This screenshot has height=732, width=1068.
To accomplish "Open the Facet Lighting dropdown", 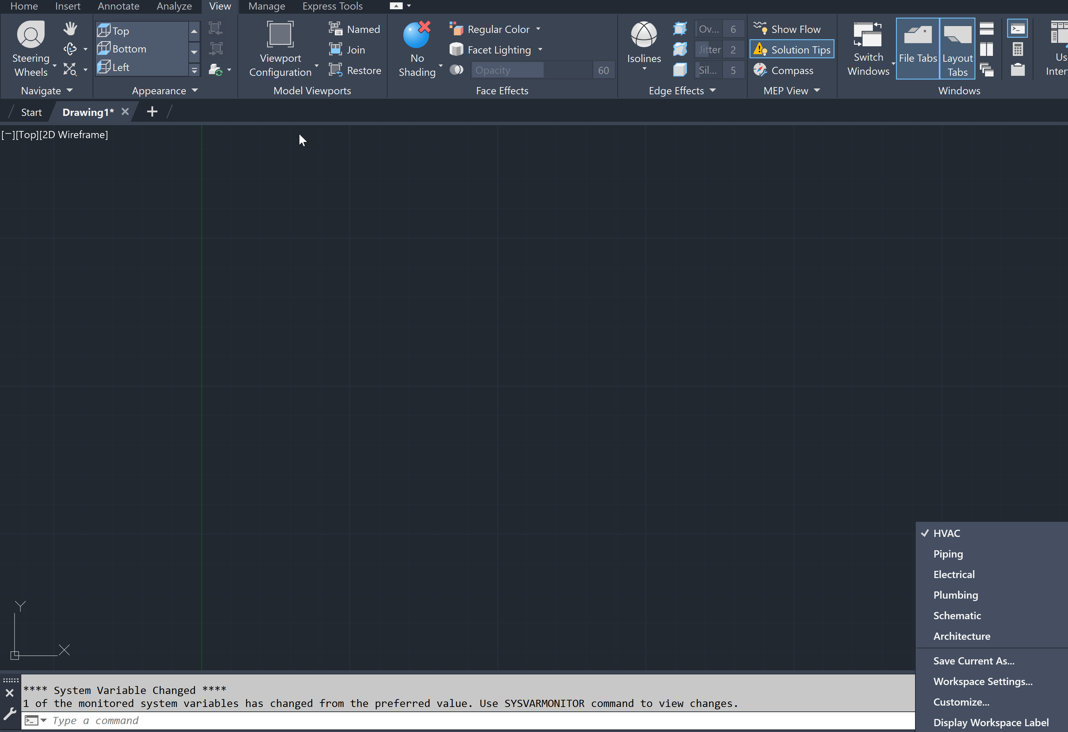I will [540, 50].
